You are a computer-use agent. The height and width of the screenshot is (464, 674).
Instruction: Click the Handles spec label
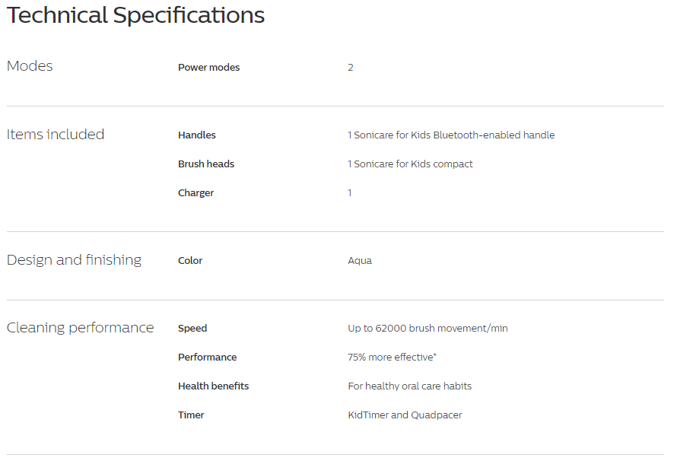point(197,135)
